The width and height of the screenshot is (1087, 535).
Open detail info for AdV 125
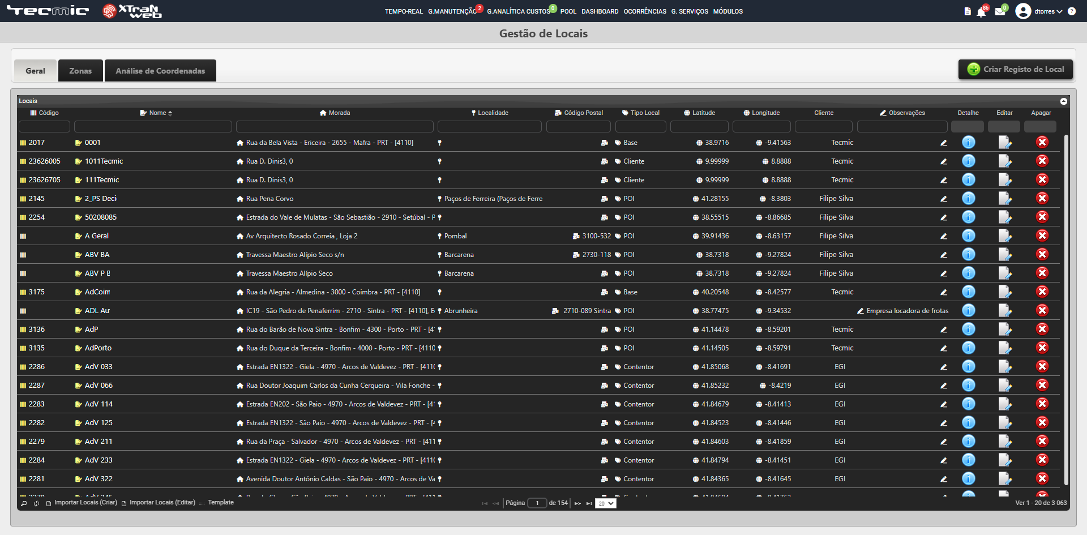click(x=969, y=422)
